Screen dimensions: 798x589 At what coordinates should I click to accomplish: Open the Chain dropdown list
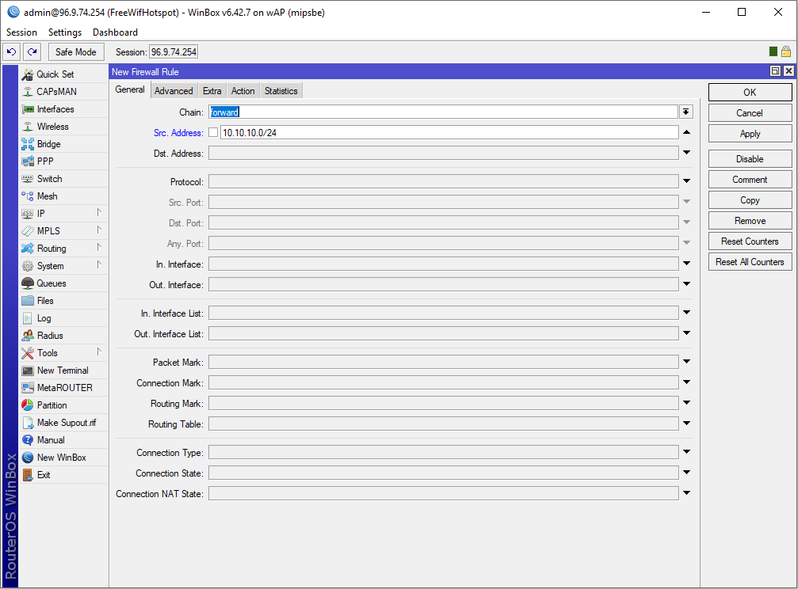point(686,112)
